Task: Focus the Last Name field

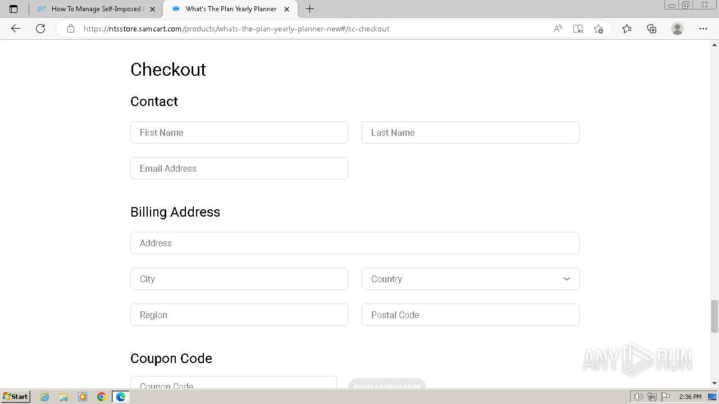Action: pyautogui.click(x=471, y=132)
